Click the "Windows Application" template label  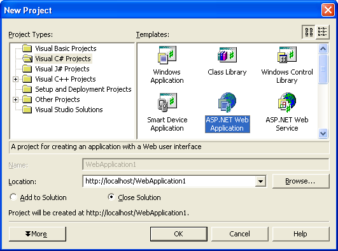coord(167,76)
